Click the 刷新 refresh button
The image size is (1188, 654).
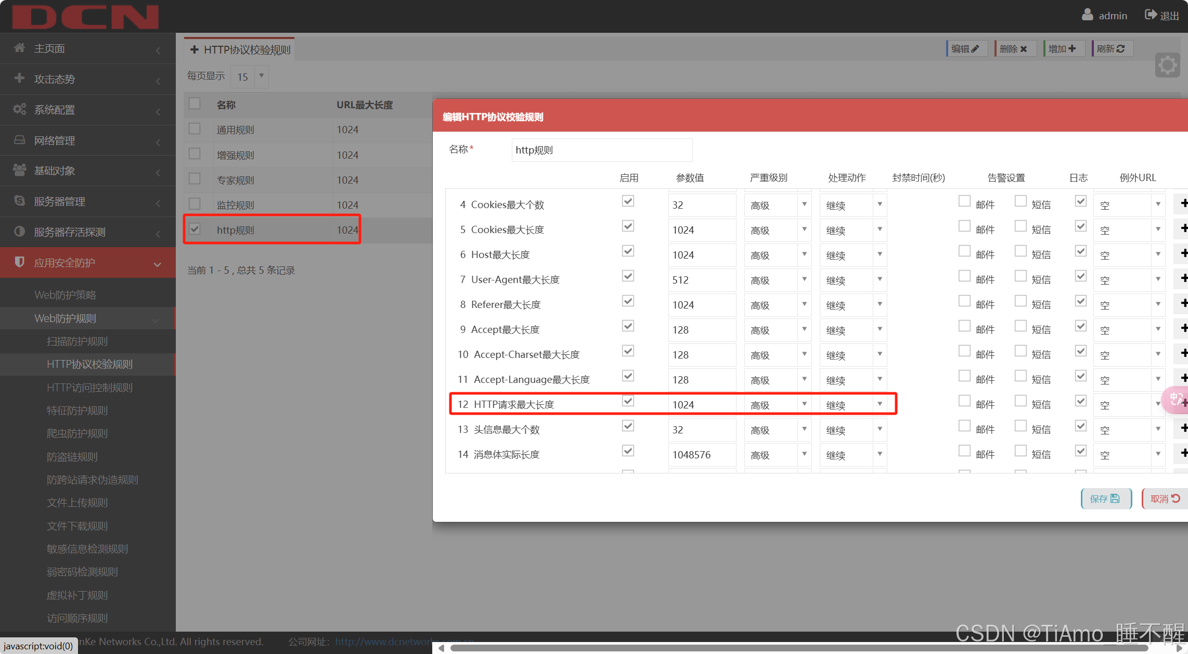pos(1112,48)
